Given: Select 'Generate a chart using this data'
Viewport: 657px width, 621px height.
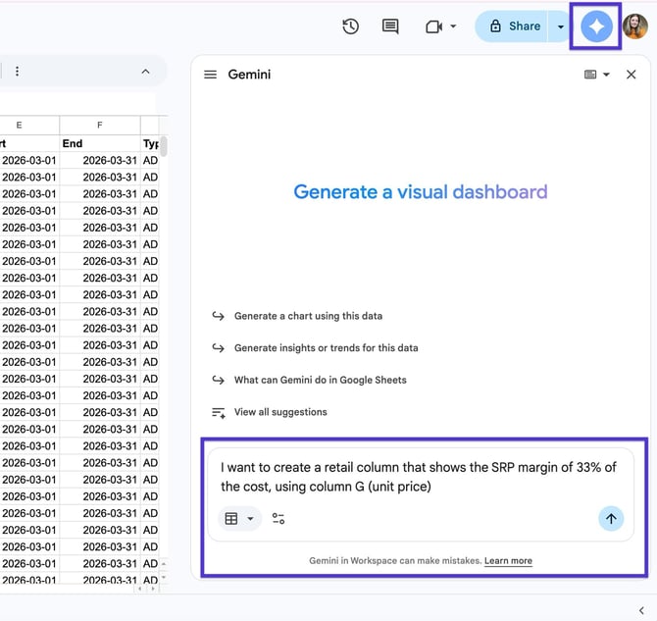Looking at the screenshot, I should pyautogui.click(x=308, y=316).
